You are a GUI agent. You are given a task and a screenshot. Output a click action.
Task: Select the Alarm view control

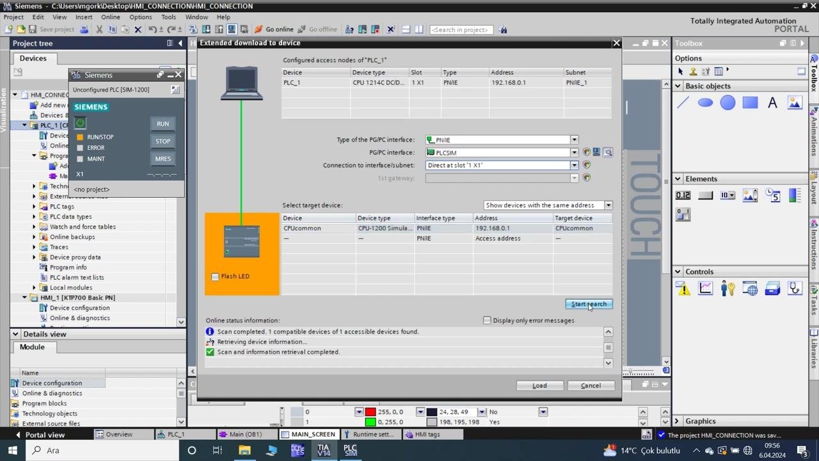point(683,289)
